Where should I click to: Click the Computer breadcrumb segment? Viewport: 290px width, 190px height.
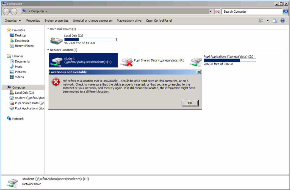pos(38,11)
